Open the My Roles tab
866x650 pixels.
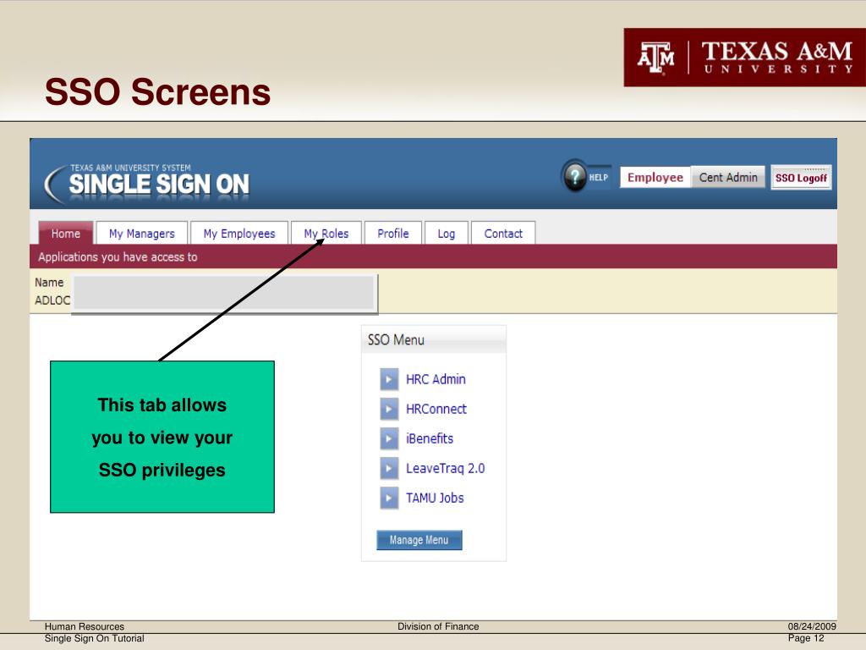point(326,234)
